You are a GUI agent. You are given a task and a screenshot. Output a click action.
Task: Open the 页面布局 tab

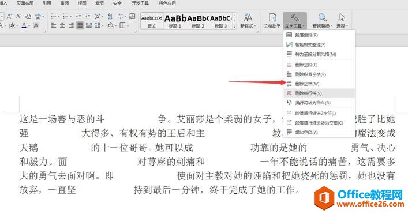pos(25,3)
